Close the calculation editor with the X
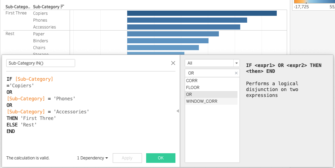 click(x=173, y=63)
